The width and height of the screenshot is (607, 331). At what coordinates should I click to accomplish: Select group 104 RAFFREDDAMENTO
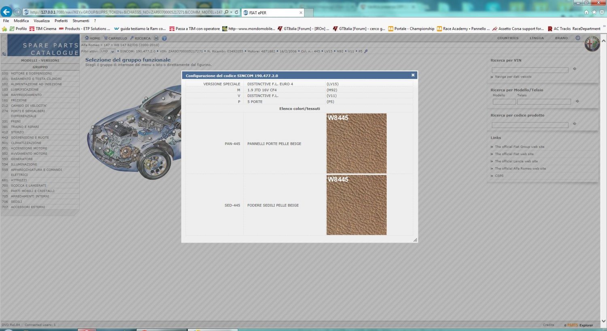tap(40, 95)
